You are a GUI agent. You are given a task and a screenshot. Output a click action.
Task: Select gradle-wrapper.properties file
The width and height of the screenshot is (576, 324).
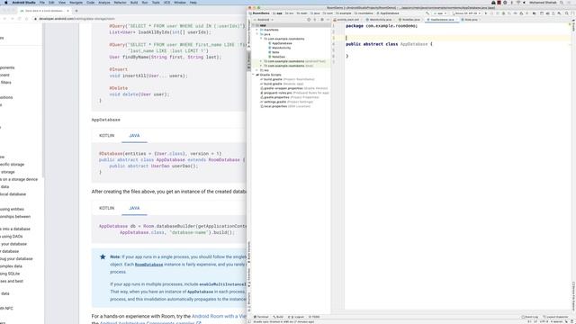click(x=294, y=88)
